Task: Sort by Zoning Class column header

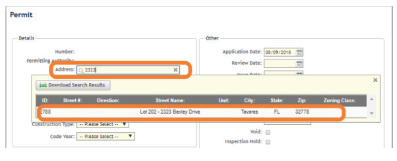Action: [339, 101]
